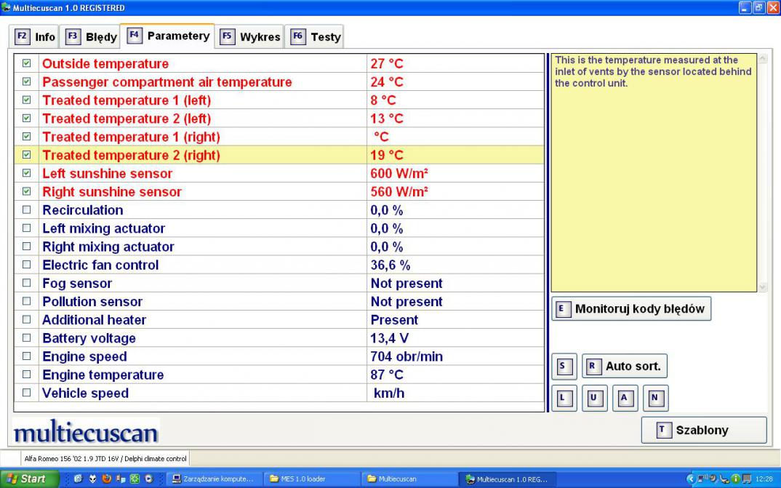Screen dimensions: 781x488
Task: Go to the Testy tab
Action: coord(316,36)
